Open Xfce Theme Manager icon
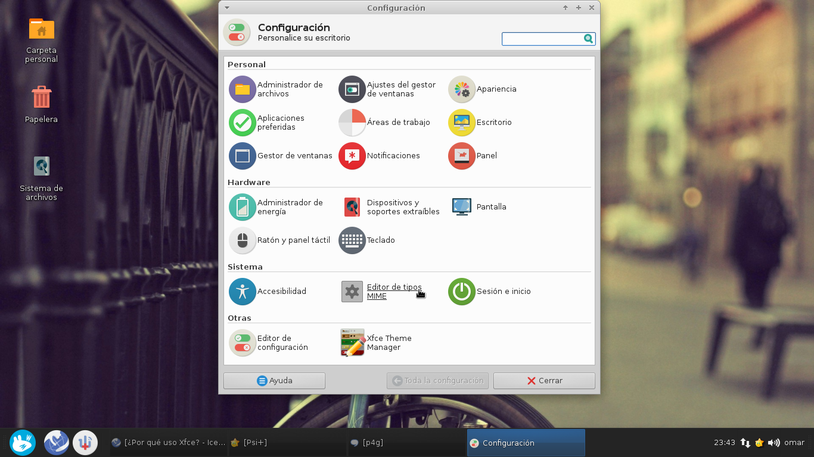This screenshot has height=457, width=814. coord(352,343)
